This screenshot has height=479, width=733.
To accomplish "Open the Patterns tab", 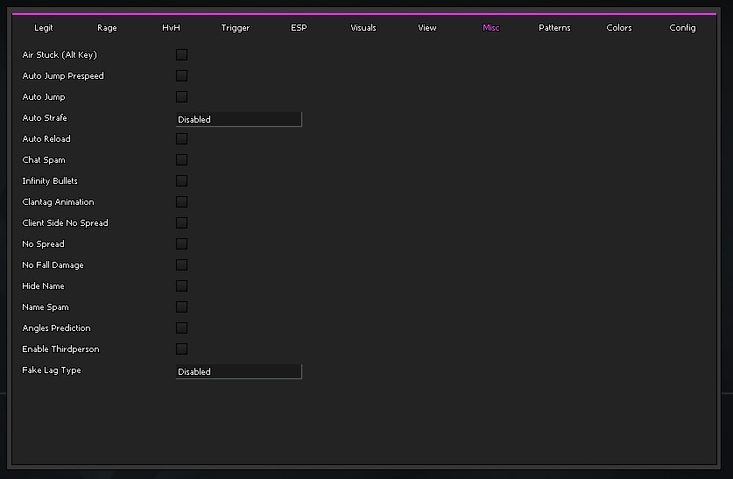I will pos(554,28).
